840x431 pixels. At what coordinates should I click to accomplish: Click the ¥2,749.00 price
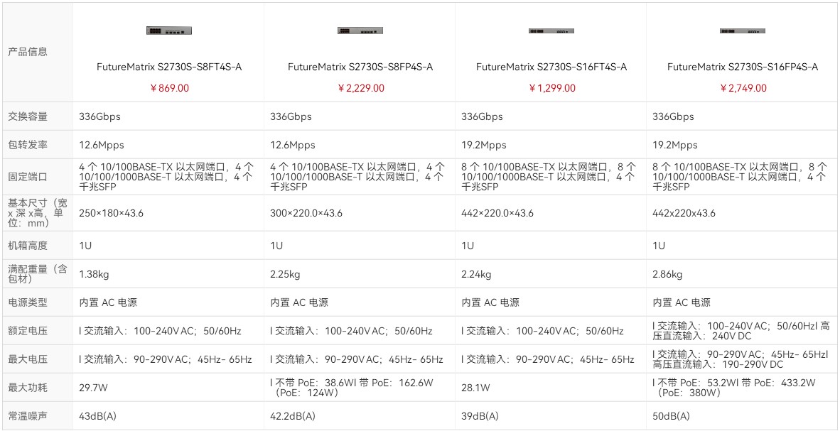[743, 88]
